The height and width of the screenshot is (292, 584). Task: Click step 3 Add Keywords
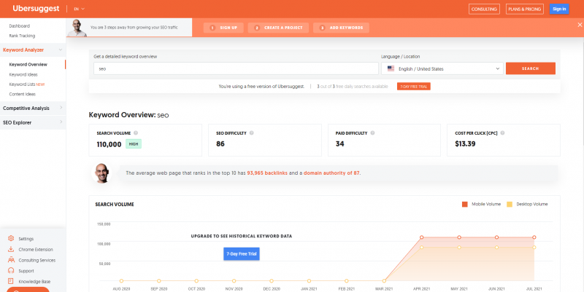(x=341, y=28)
